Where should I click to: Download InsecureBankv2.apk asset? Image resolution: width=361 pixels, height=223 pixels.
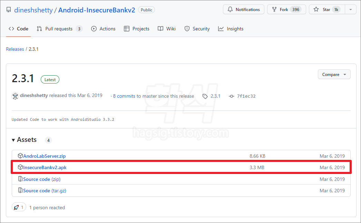click(45, 167)
